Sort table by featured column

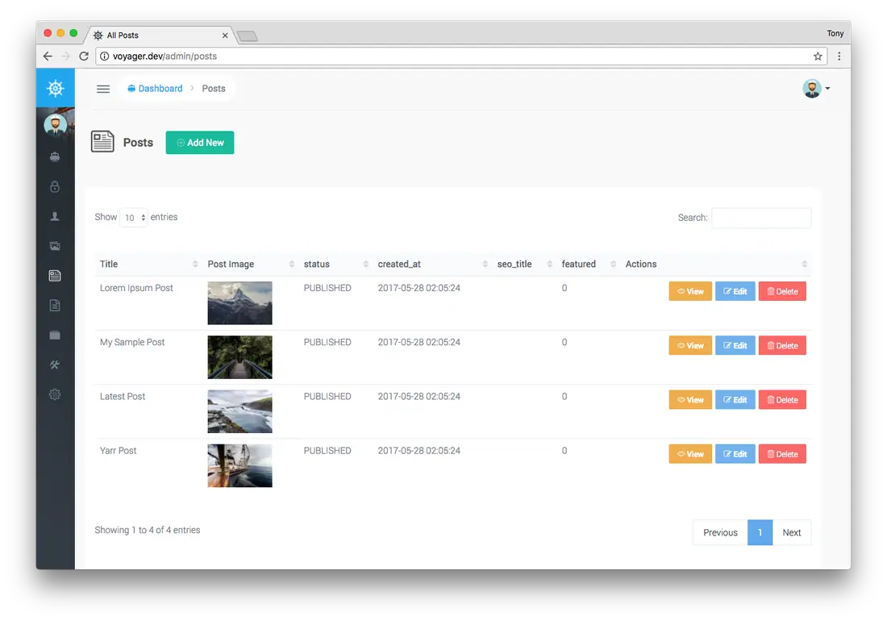589,264
